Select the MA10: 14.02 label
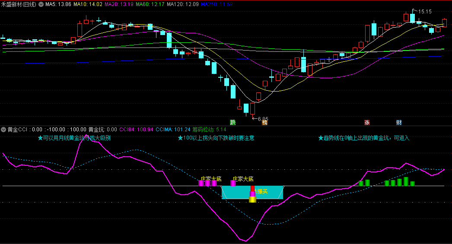The image size is (452, 244). (x=88, y=4)
